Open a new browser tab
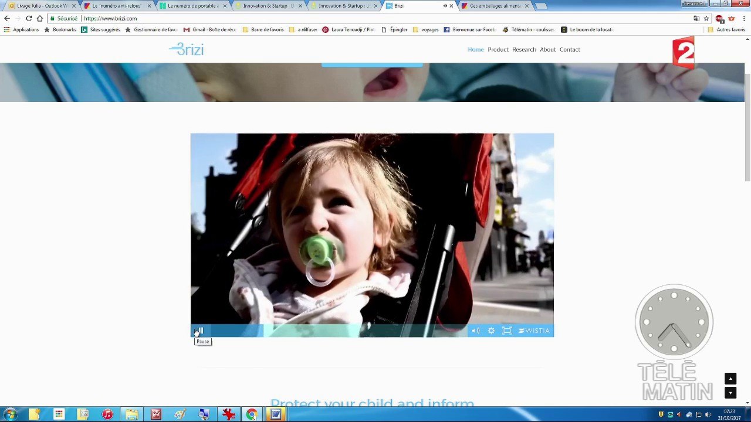Screen dimensions: 751x422 click(x=541, y=6)
